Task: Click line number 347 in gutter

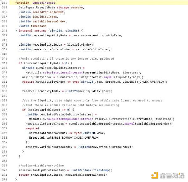Action: [x=4, y=63]
